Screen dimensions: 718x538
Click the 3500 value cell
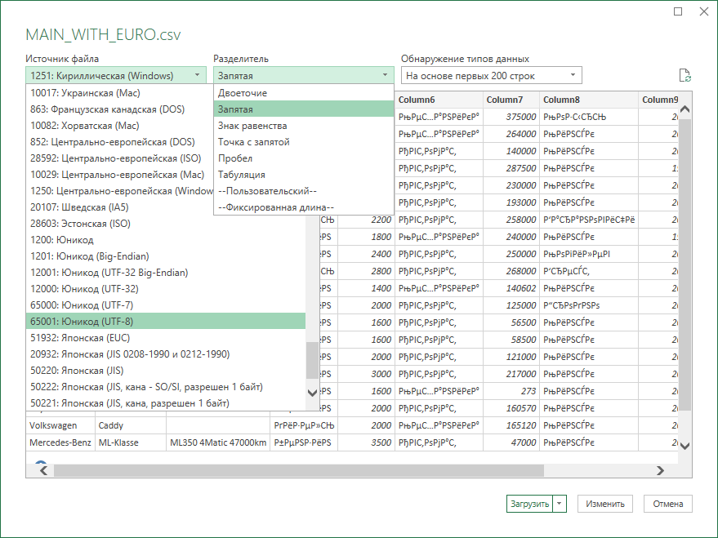coord(366,442)
